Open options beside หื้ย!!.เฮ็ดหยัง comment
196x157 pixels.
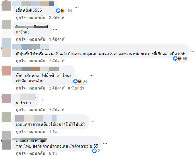[92, 75]
